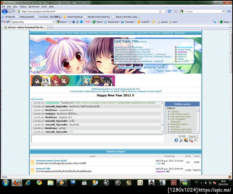Open the address bar history dropdown
This screenshot has width=233, height=194.
164,11
